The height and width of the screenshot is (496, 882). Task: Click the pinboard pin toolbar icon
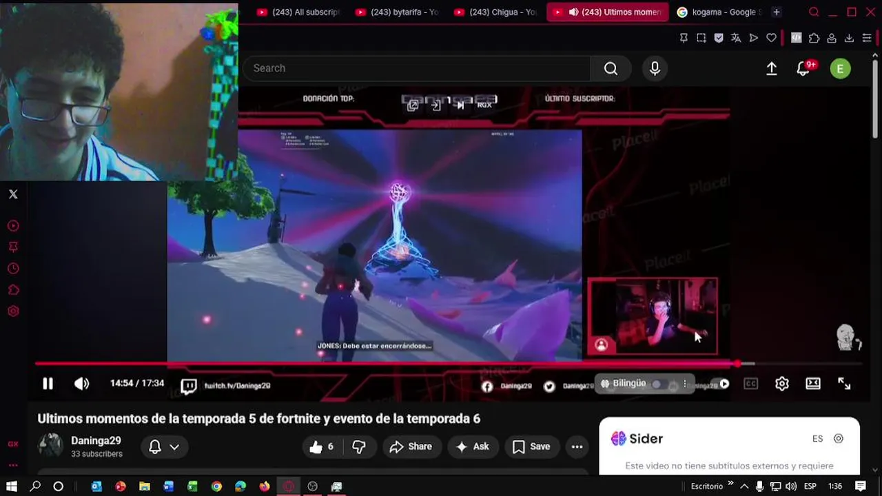point(684,38)
